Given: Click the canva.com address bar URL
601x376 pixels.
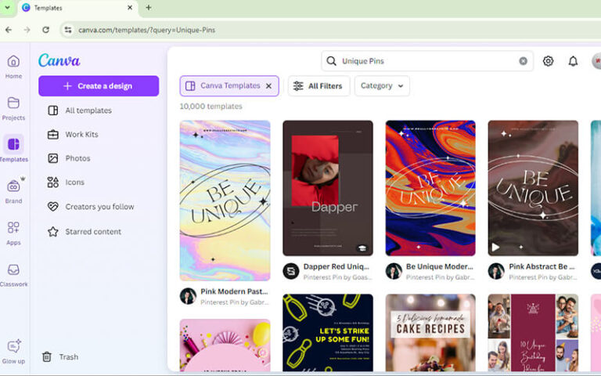Looking at the screenshot, I should (146, 30).
